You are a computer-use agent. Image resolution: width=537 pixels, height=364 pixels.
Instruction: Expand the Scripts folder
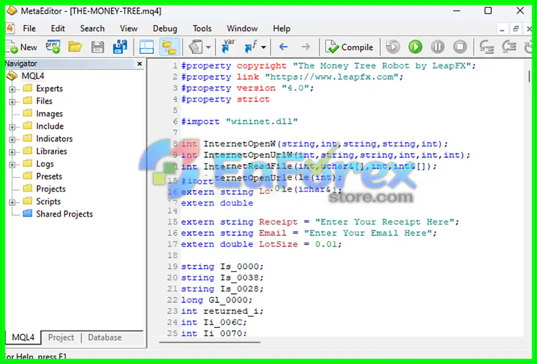(x=13, y=202)
